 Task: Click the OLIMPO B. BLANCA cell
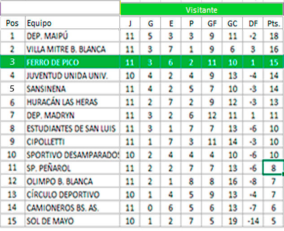(x=72, y=182)
